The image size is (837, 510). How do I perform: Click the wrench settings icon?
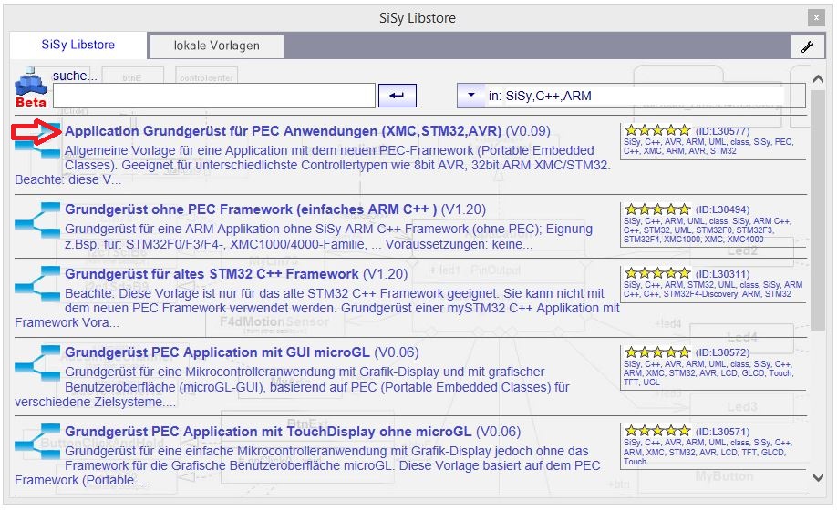(807, 47)
